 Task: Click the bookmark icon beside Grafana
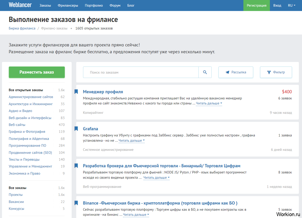[x=76, y=129]
